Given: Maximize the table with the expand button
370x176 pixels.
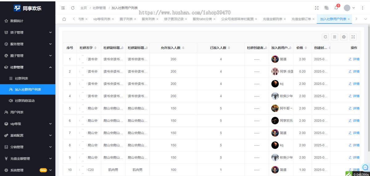Looking at the screenshot, I should point(353,37).
